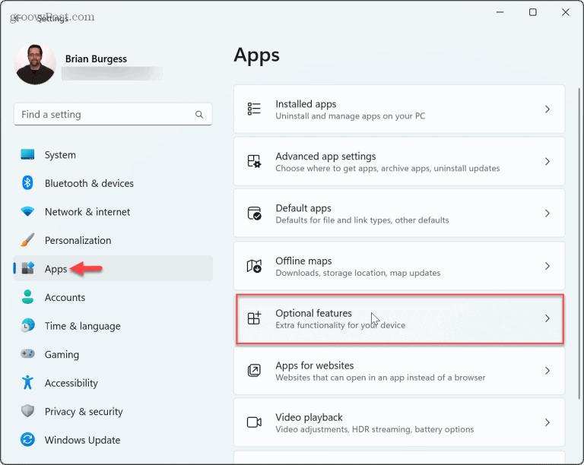The height and width of the screenshot is (465, 584).
Task: Open Offline maps title
Action: coord(303,261)
